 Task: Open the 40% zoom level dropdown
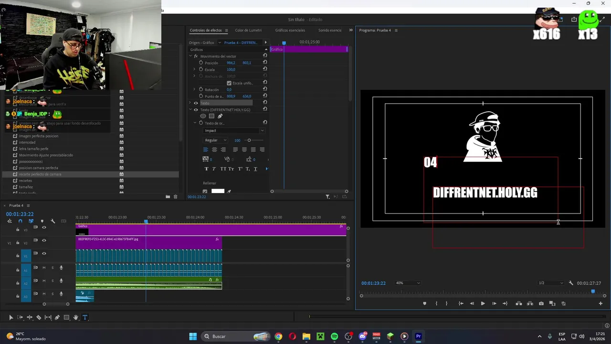(x=408, y=283)
